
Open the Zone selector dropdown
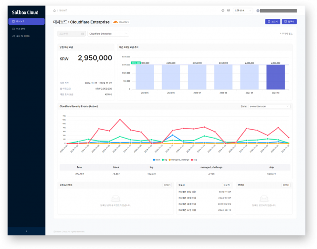pyautogui.click(x=269, y=106)
